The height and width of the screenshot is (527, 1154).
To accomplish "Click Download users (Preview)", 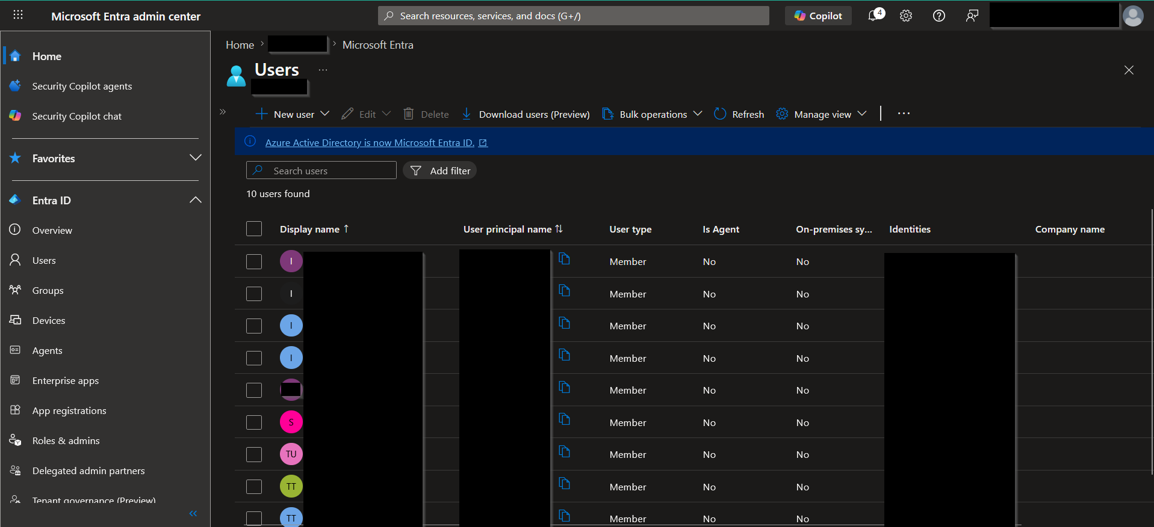I will click(x=526, y=114).
